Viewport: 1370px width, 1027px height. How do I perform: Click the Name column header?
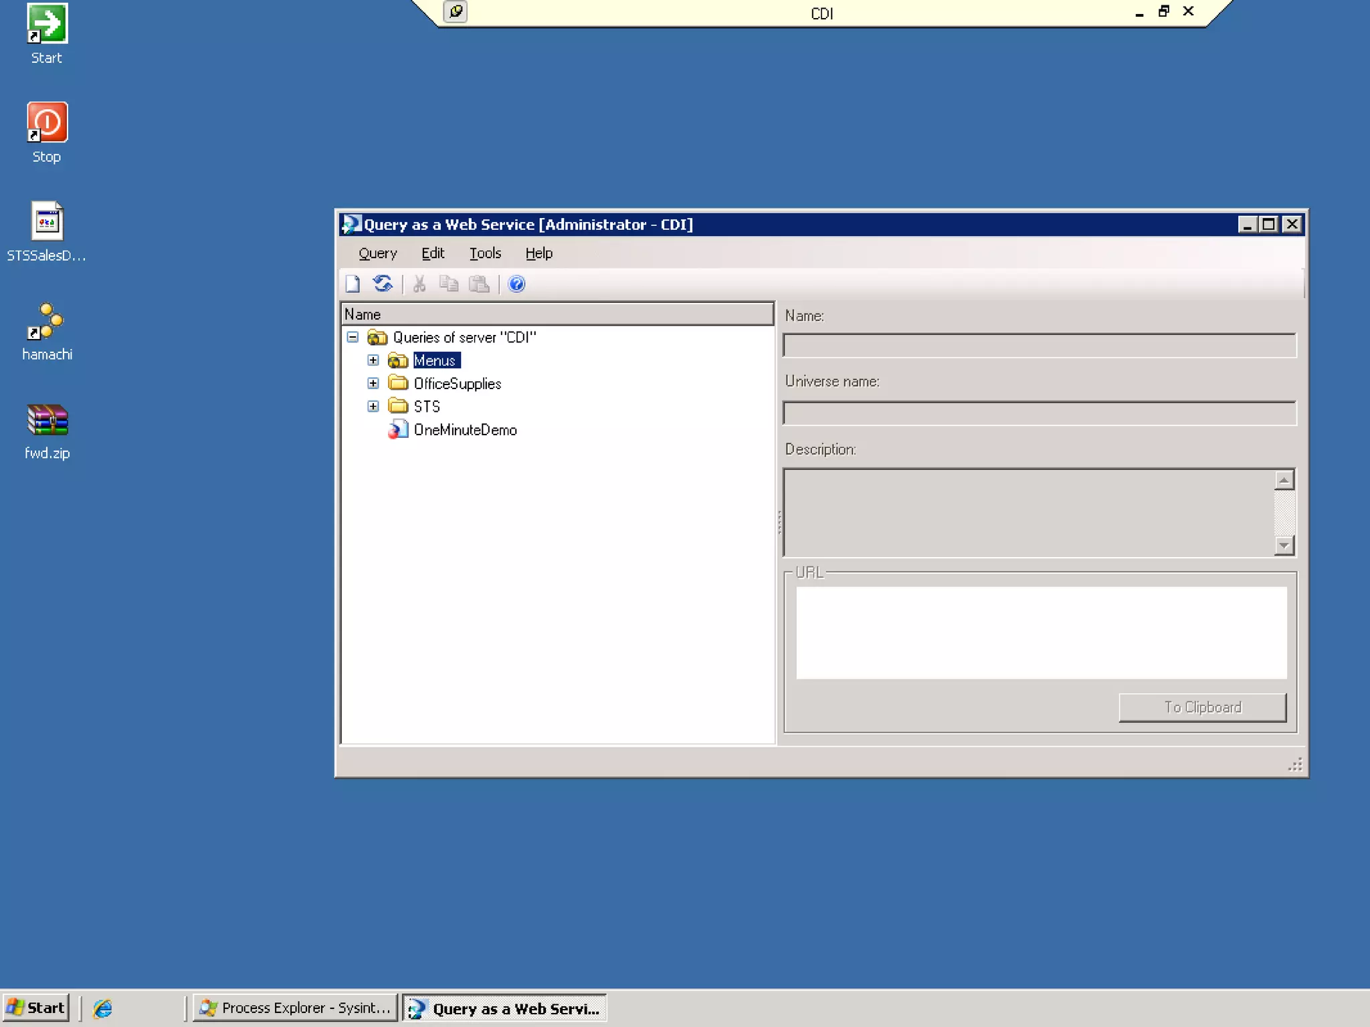coord(557,314)
